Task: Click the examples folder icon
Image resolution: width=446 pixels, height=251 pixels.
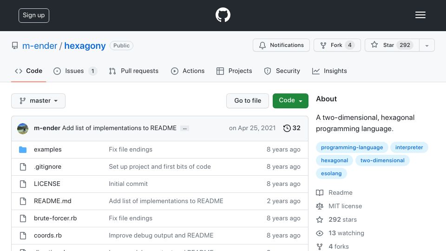Action: pos(23,150)
